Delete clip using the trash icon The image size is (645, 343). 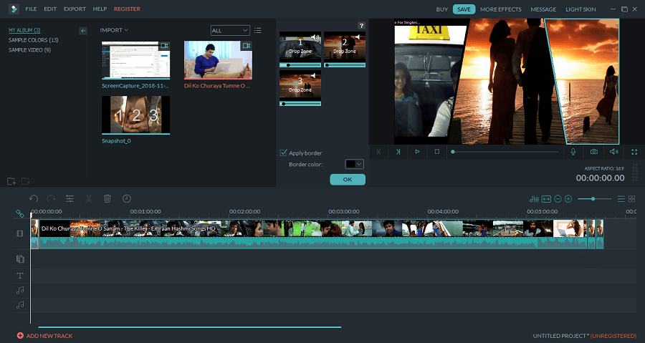point(107,198)
